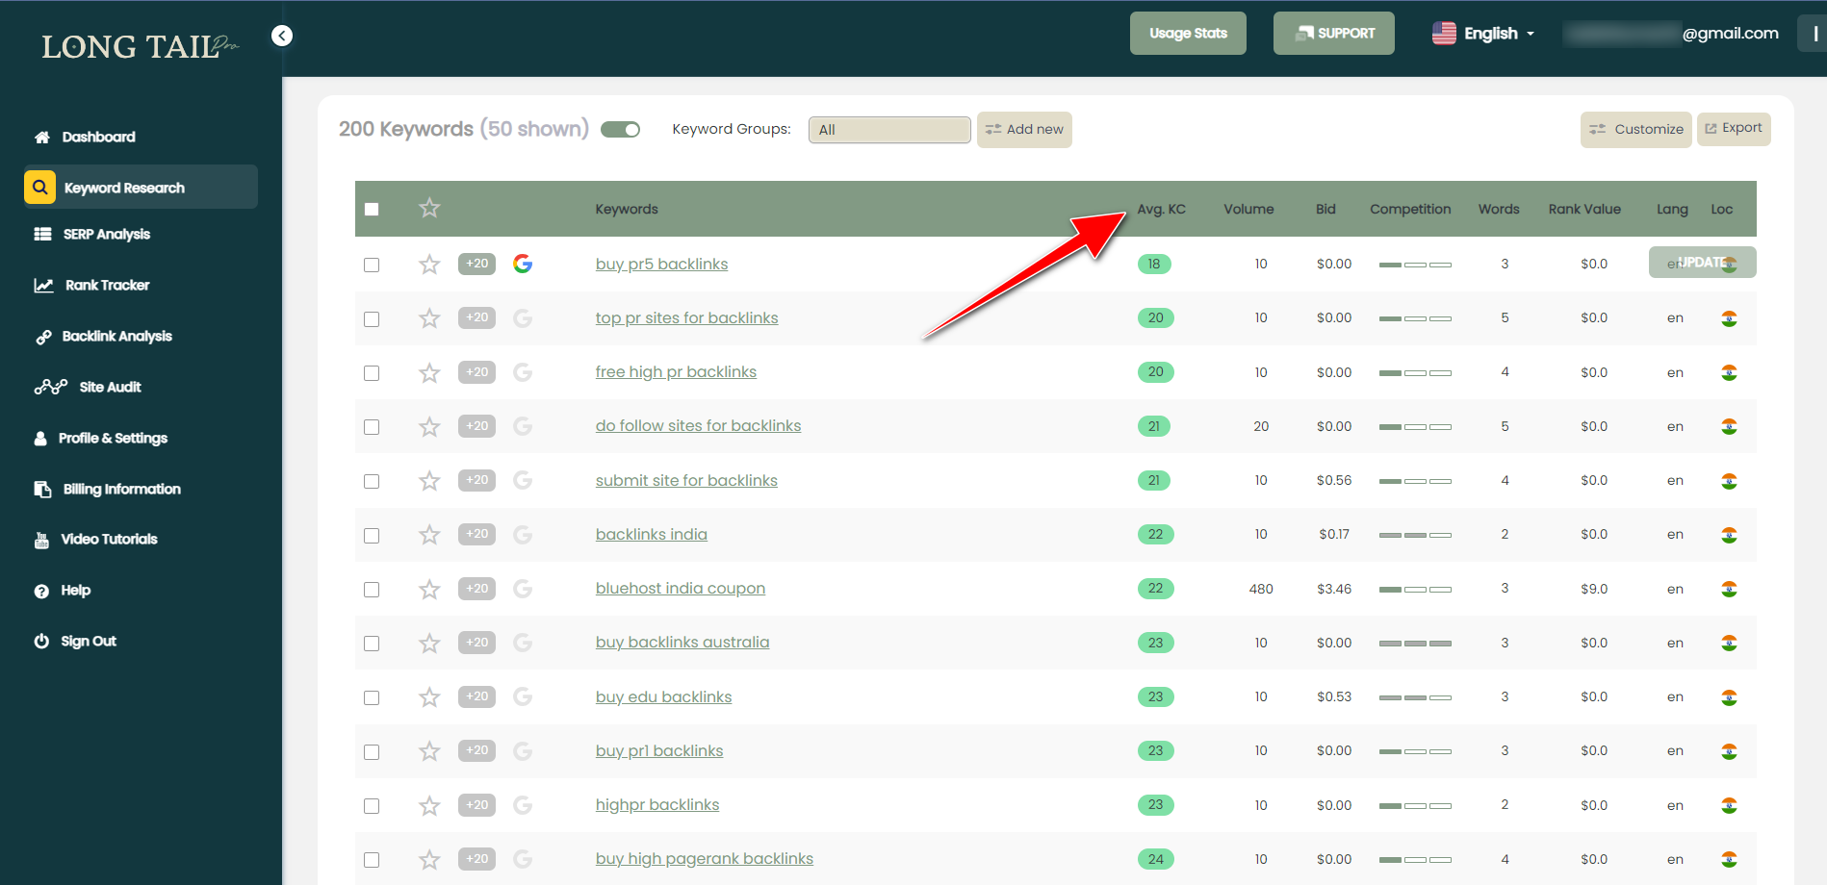Star the 'buy pr5 backlinks' keyword

click(x=429, y=265)
